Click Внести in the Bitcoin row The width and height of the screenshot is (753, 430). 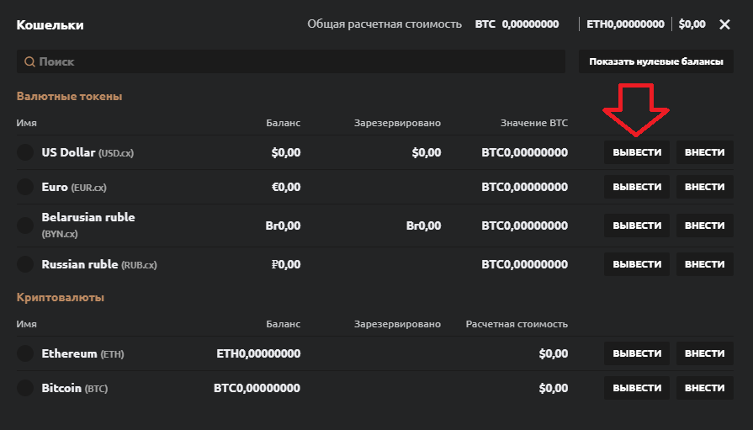click(705, 389)
